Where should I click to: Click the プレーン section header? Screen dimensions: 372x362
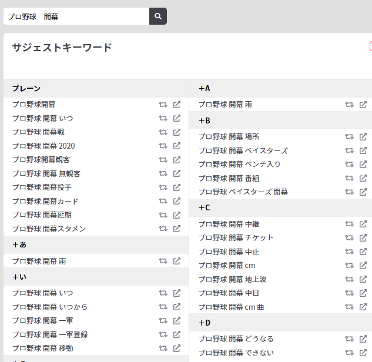(96, 89)
